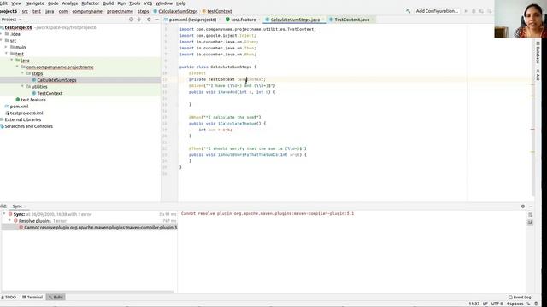
Task: Open the Tools menu
Action: (x=134, y=3)
